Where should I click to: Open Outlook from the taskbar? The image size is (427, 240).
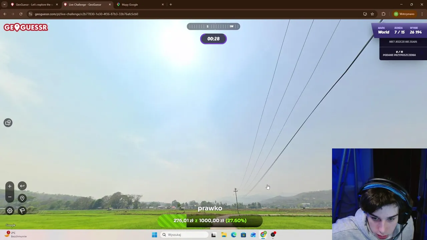click(253, 235)
